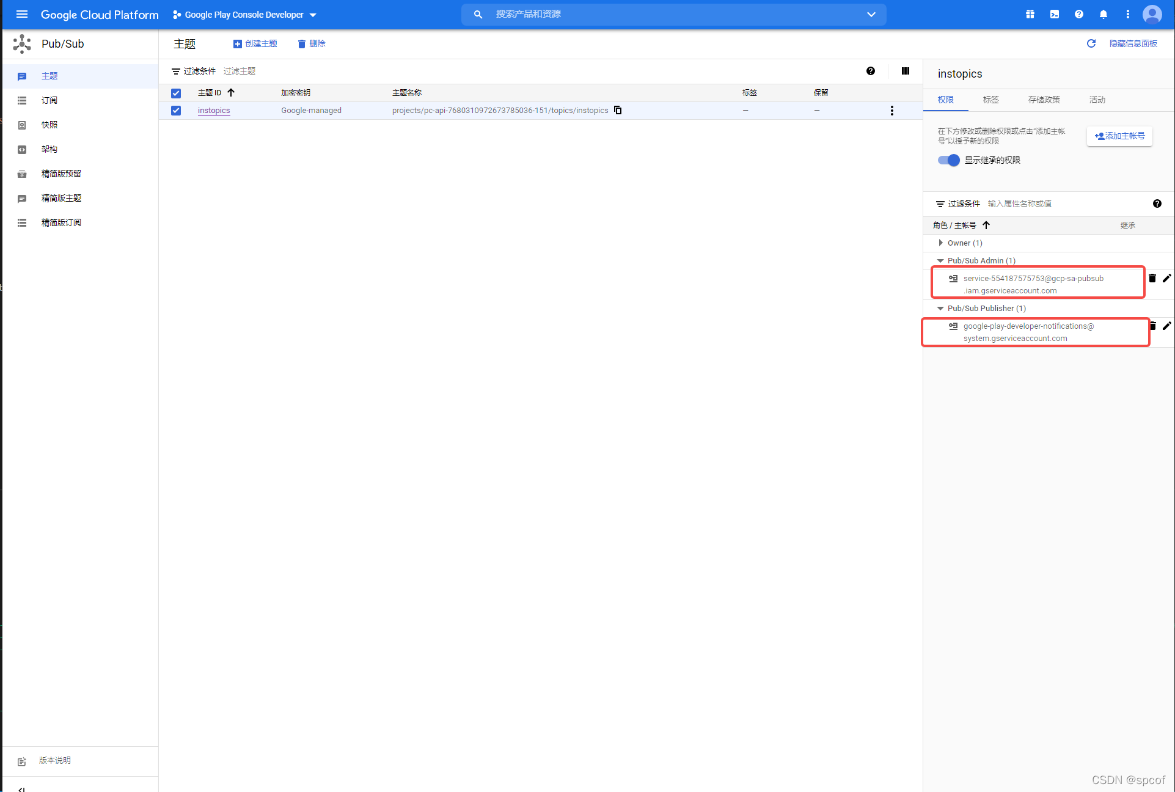The height and width of the screenshot is (792, 1175).
Task: Toggle the show inherited permissions switch
Action: (x=948, y=160)
